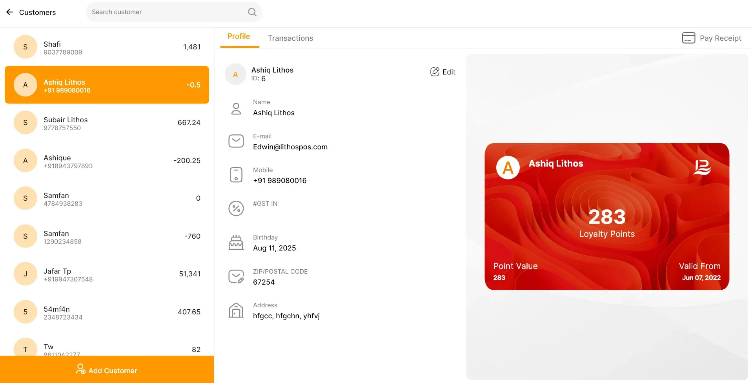Click the Edit pencil icon
The height and width of the screenshot is (383, 752).
(x=435, y=72)
